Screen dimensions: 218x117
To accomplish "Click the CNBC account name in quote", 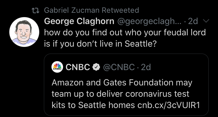I will [78, 67].
